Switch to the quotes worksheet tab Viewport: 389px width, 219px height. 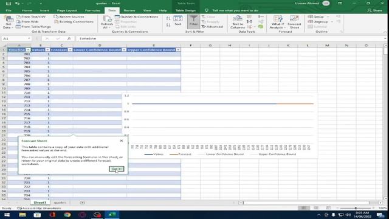pyautogui.click(x=60, y=203)
